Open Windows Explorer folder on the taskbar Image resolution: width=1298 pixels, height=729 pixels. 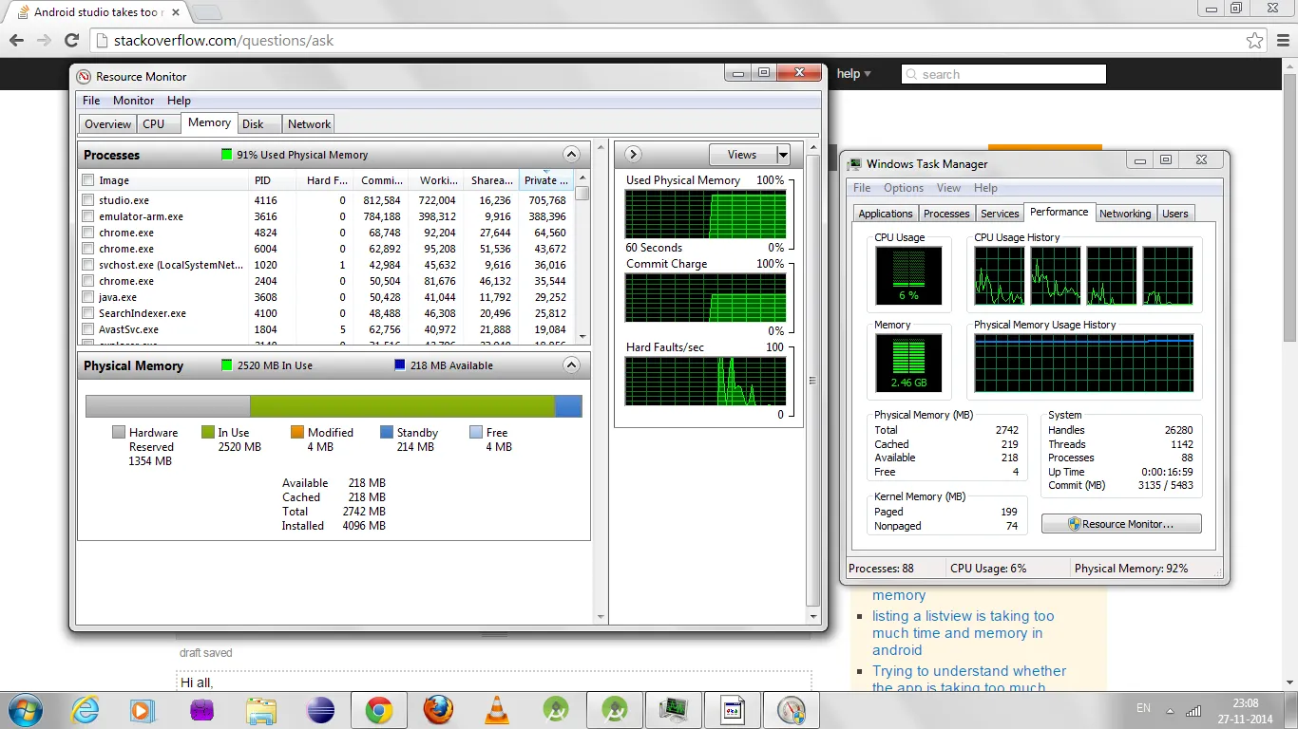tap(261, 710)
